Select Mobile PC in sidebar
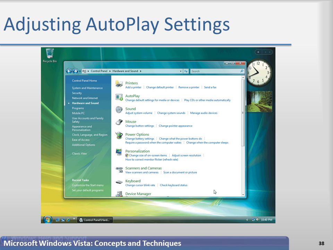Viewport: 333px width, 250px height. 78,113
